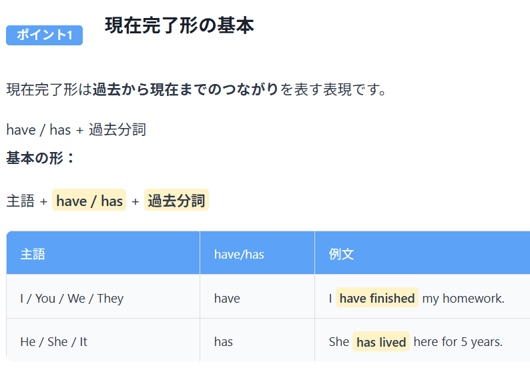Click the highlighted 'has lived' phrase
Viewport: 530px width, 380px height.
381,342
